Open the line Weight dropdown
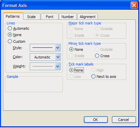140x128 pixels. pos(58,67)
